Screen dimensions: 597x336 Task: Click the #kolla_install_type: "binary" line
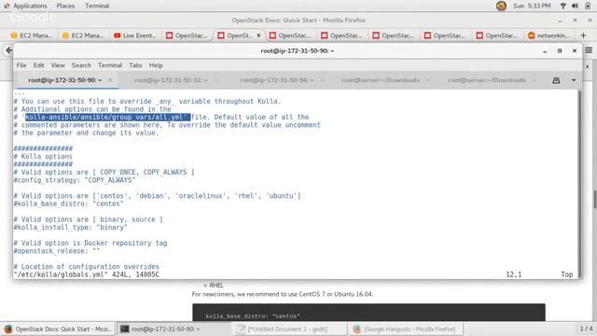(71, 228)
